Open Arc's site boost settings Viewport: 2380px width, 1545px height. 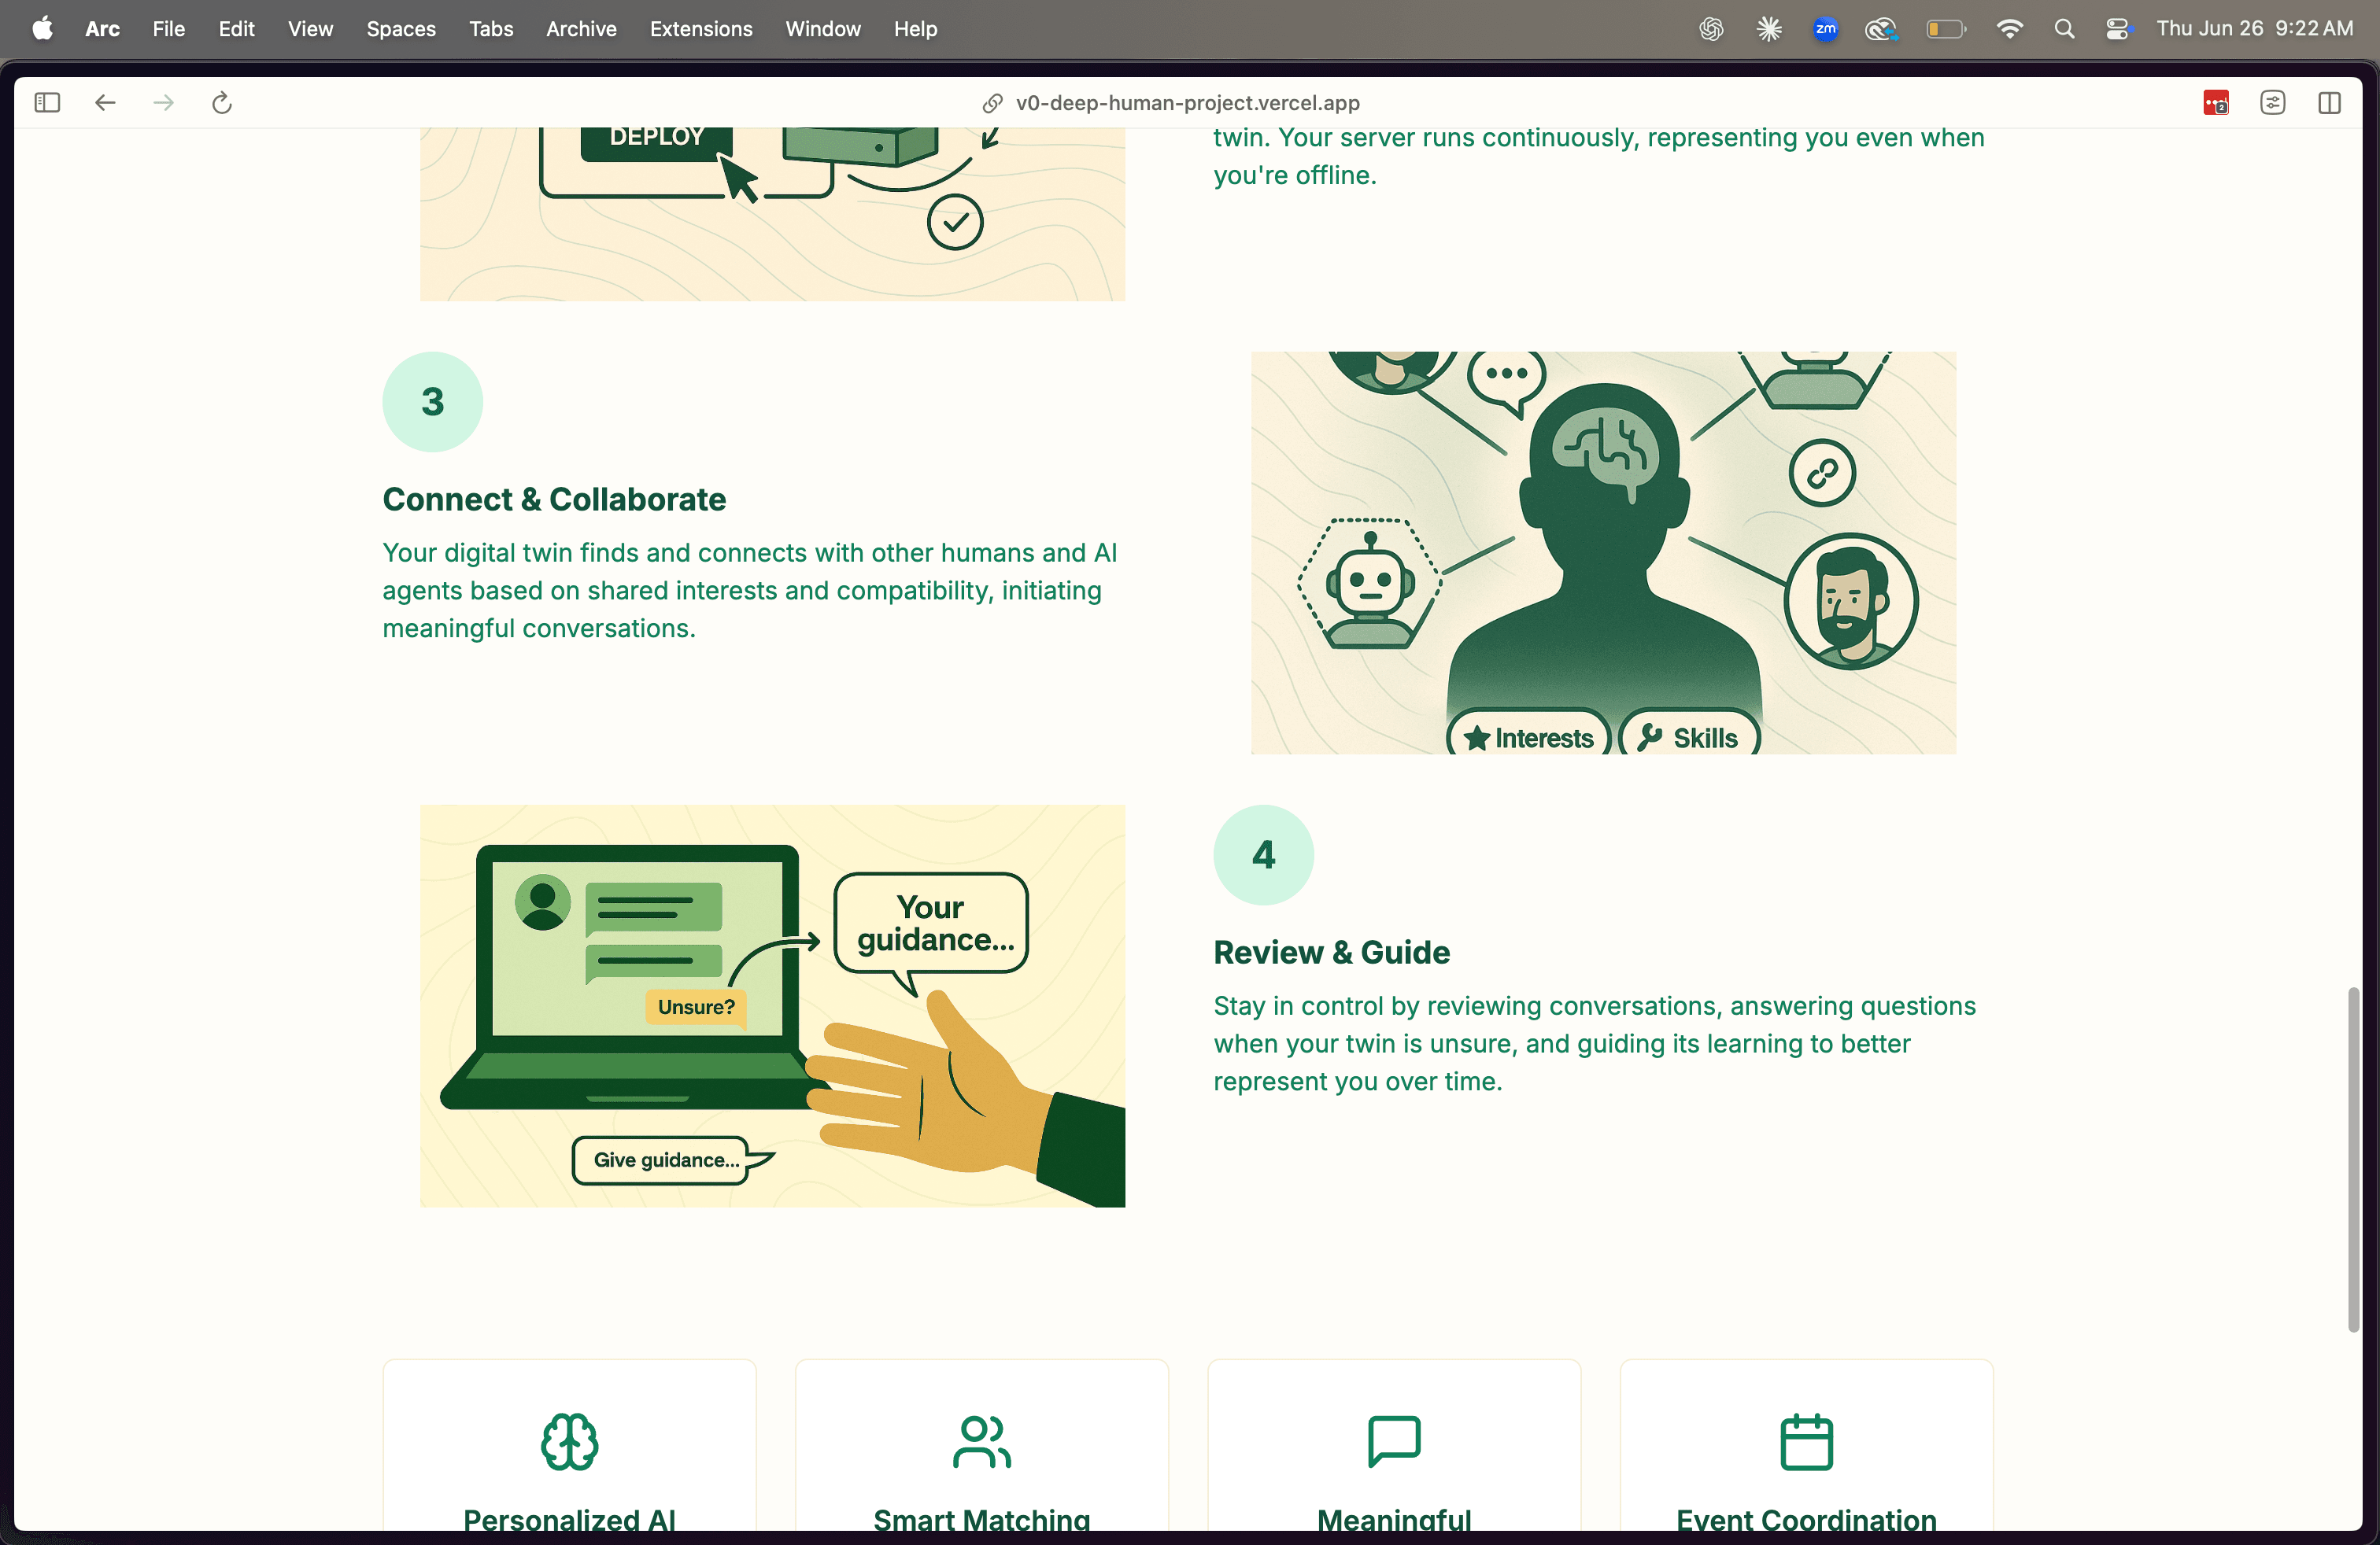(x=2273, y=102)
